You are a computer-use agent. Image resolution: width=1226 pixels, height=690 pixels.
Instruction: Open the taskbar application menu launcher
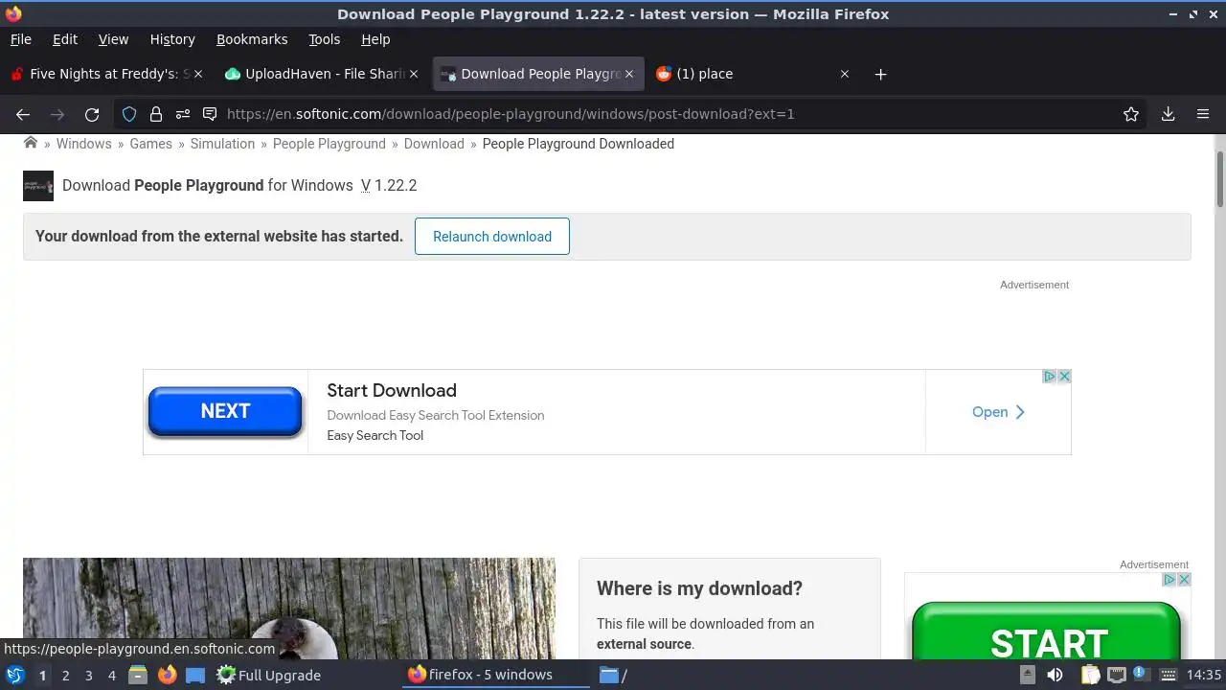[x=15, y=675]
